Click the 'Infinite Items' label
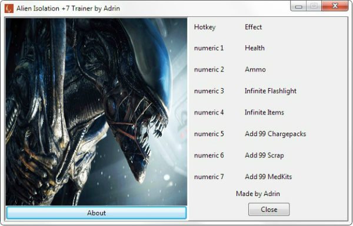The height and width of the screenshot is (226, 353). click(264, 112)
